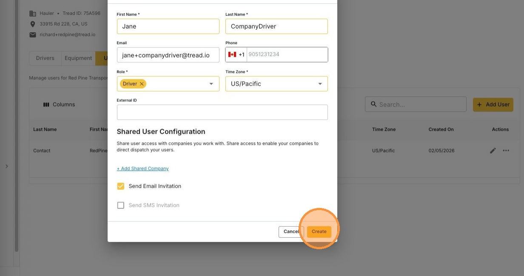Click the Create button
The width and height of the screenshot is (524, 276).
(319, 231)
